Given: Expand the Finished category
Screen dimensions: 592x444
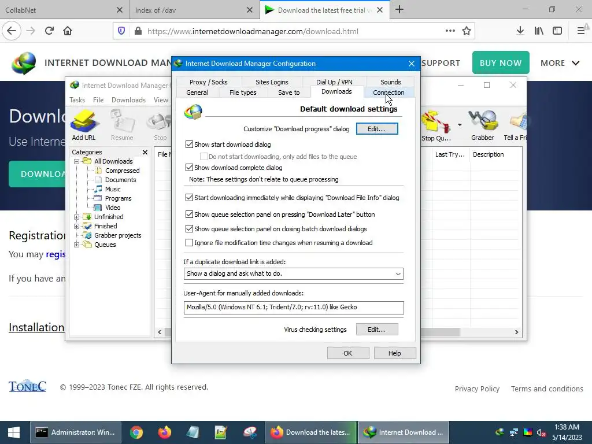Looking at the screenshot, I should [x=77, y=226].
